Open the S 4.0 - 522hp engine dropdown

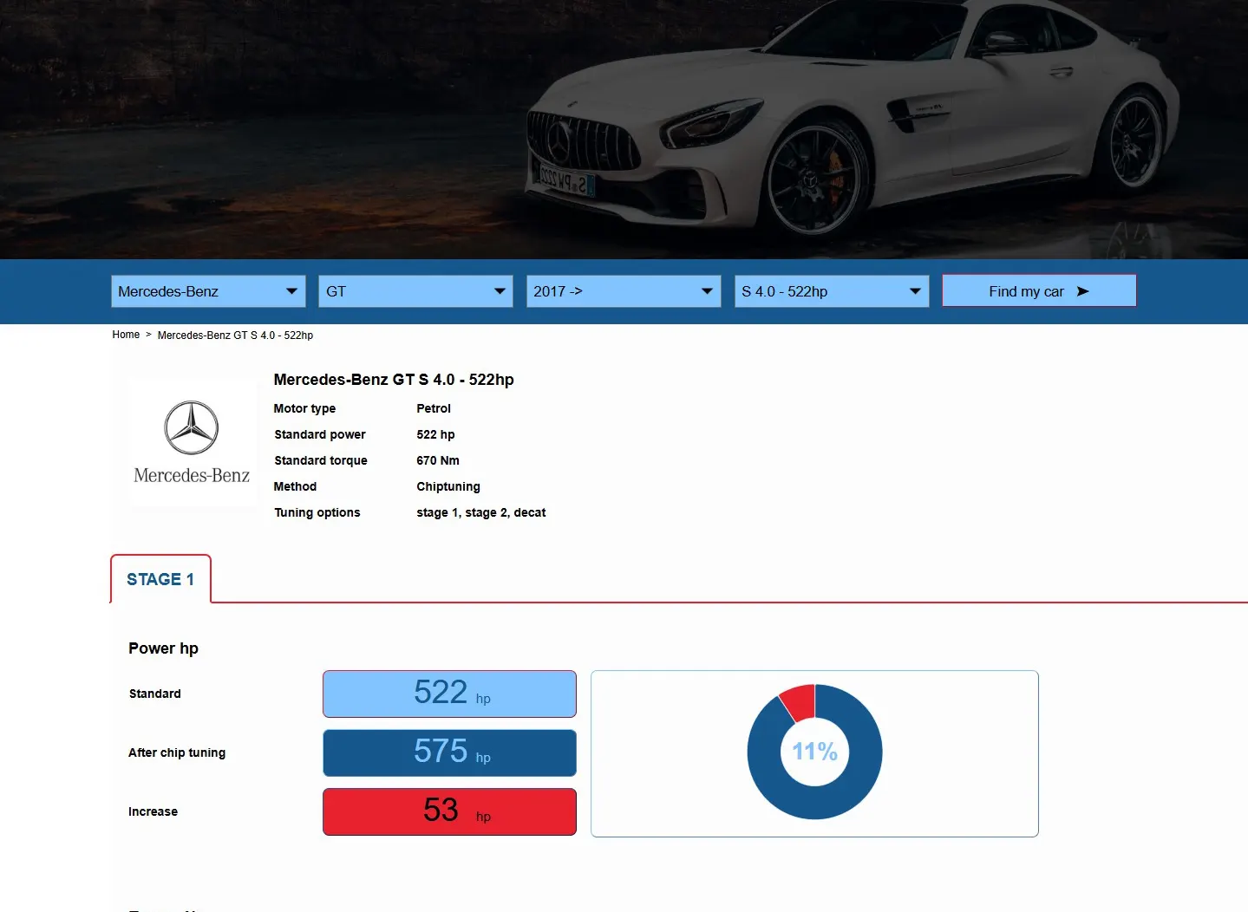[x=831, y=291]
